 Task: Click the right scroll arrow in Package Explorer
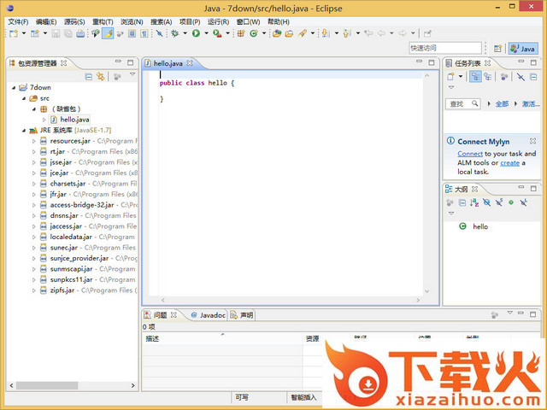133,385
